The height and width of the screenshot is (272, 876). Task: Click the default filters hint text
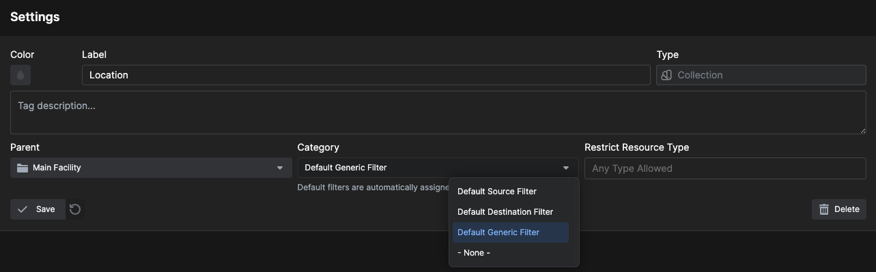[372, 187]
